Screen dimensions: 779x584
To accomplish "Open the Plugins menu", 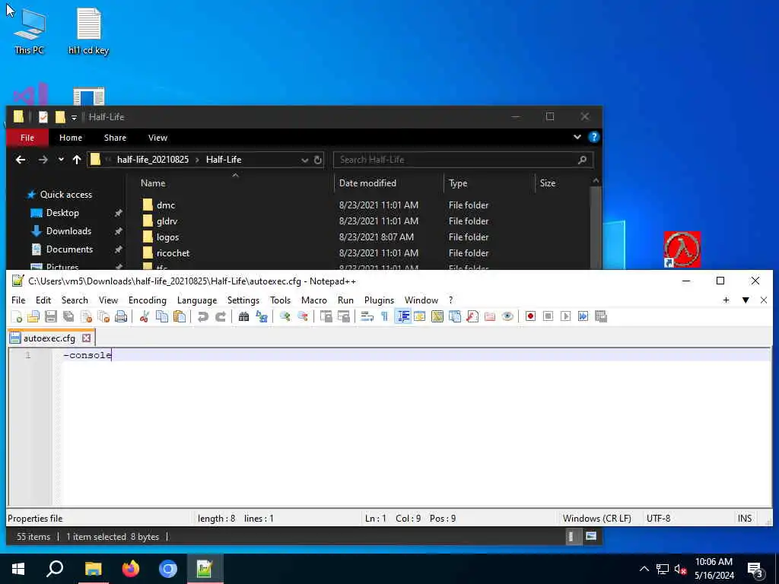I will (x=379, y=300).
